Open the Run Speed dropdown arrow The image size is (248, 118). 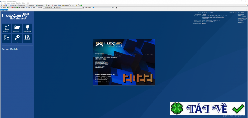(x=116, y=7)
